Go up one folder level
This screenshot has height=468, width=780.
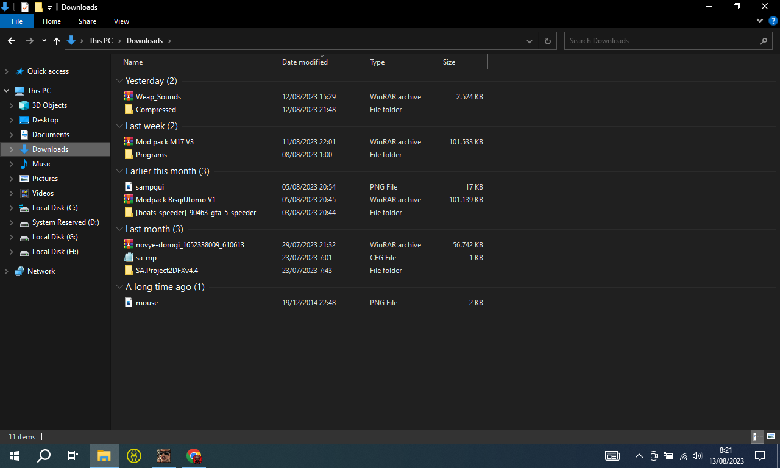tap(57, 41)
